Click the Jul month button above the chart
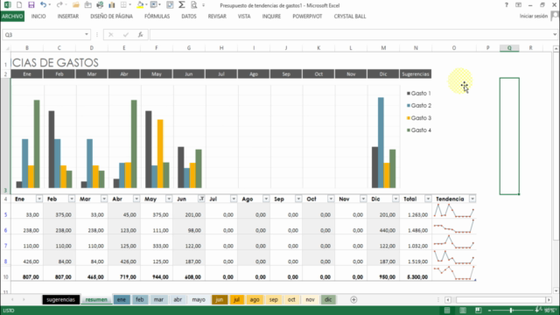 coord(221,73)
